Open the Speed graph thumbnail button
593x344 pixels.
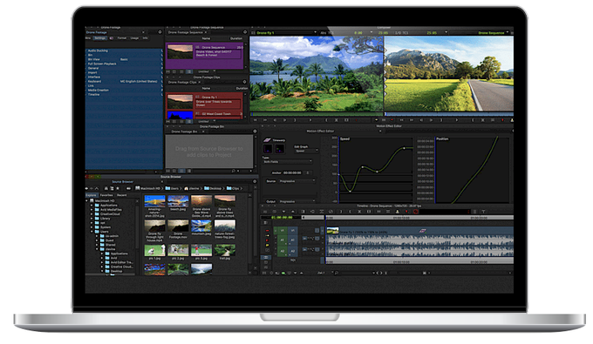[x=268, y=149]
